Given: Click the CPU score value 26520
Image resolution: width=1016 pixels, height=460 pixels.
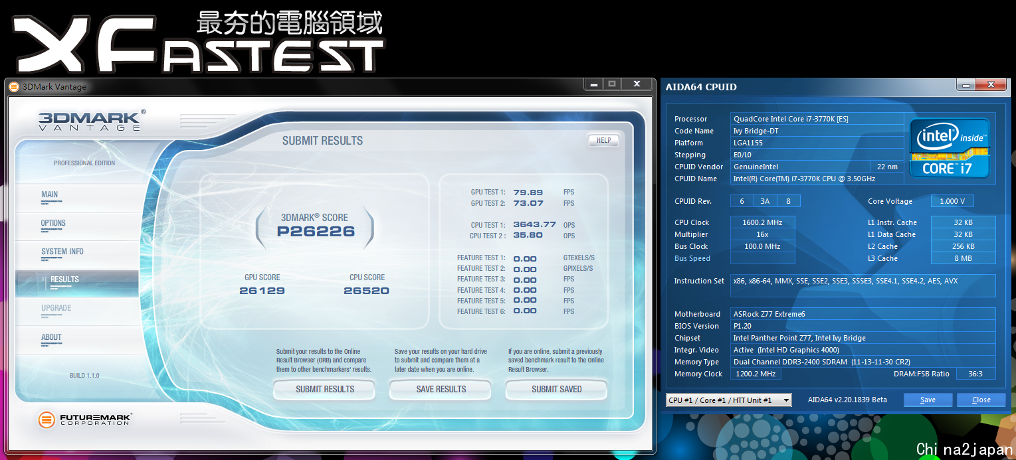Looking at the screenshot, I should pos(366,291).
